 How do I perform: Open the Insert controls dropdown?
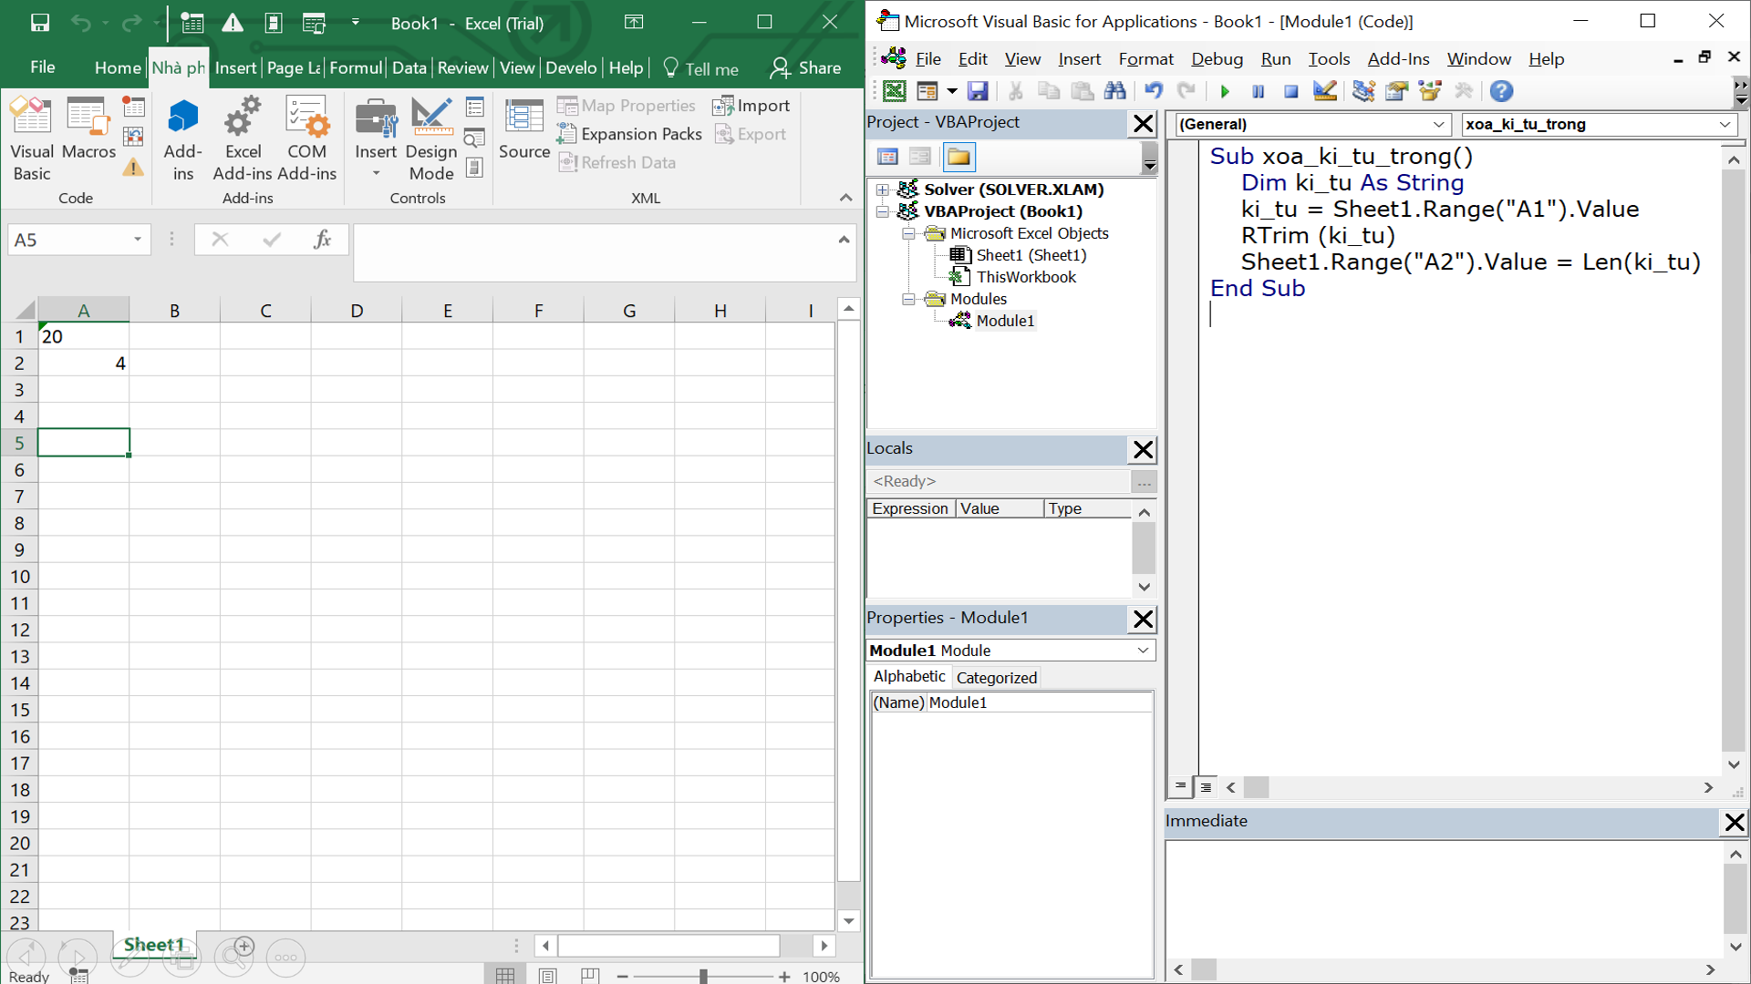point(376,139)
